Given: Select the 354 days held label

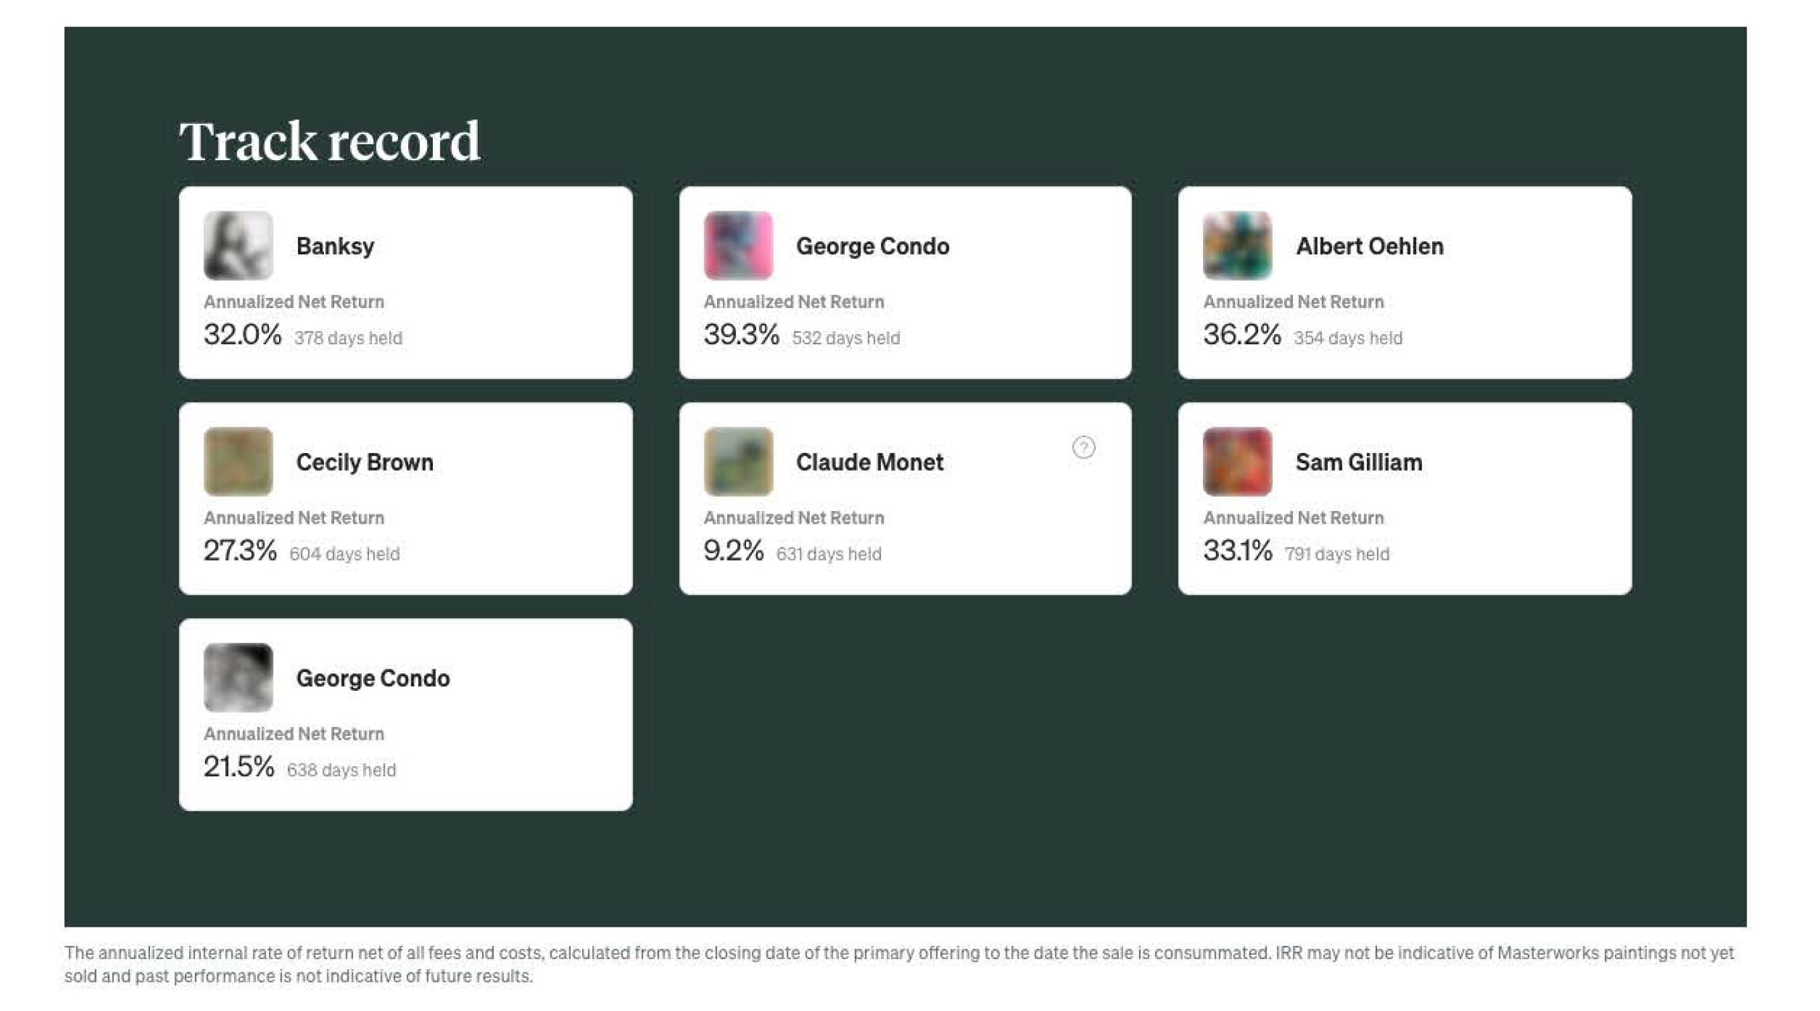Looking at the screenshot, I should [x=1347, y=338].
